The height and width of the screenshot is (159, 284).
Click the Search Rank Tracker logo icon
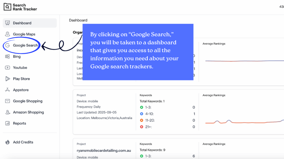pos(7,7)
